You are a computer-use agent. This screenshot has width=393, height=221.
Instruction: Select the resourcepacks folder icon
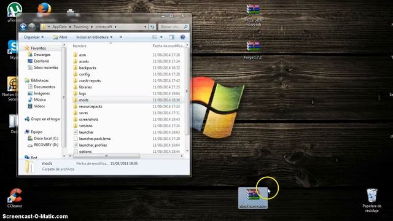pos(76,106)
